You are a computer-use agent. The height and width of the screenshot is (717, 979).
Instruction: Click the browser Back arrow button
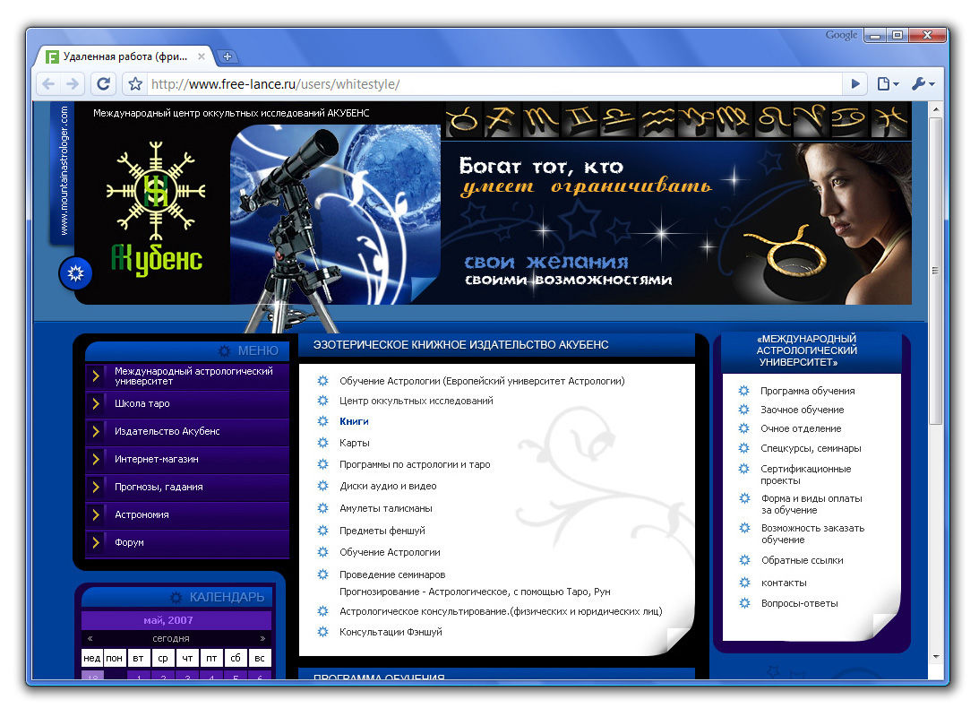pyautogui.click(x=48, y=83)
